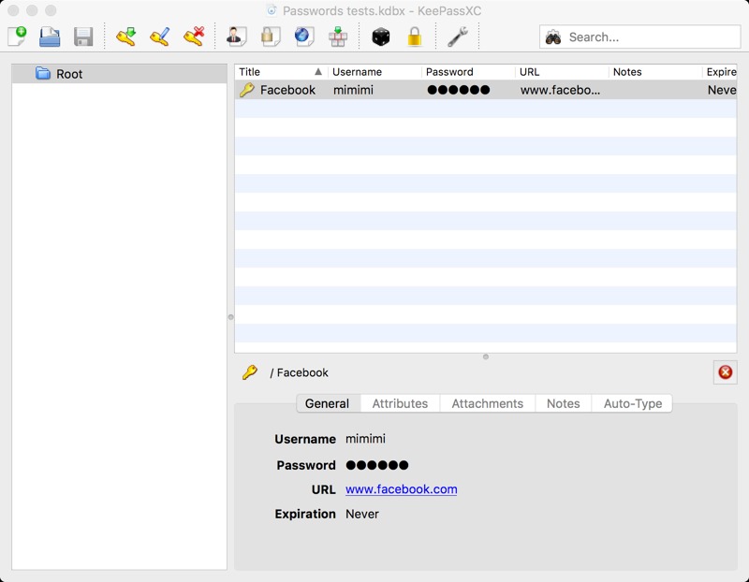Delete entry with the red X key icon
Screen dimensions: 749x582
tap(194, 36)
